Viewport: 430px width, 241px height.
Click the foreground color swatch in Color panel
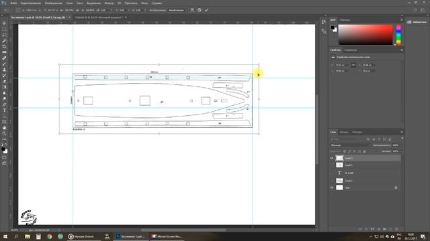(333, 27)
